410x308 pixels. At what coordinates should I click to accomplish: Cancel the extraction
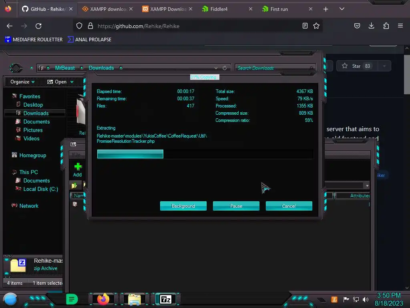click(x=289, y=206)
